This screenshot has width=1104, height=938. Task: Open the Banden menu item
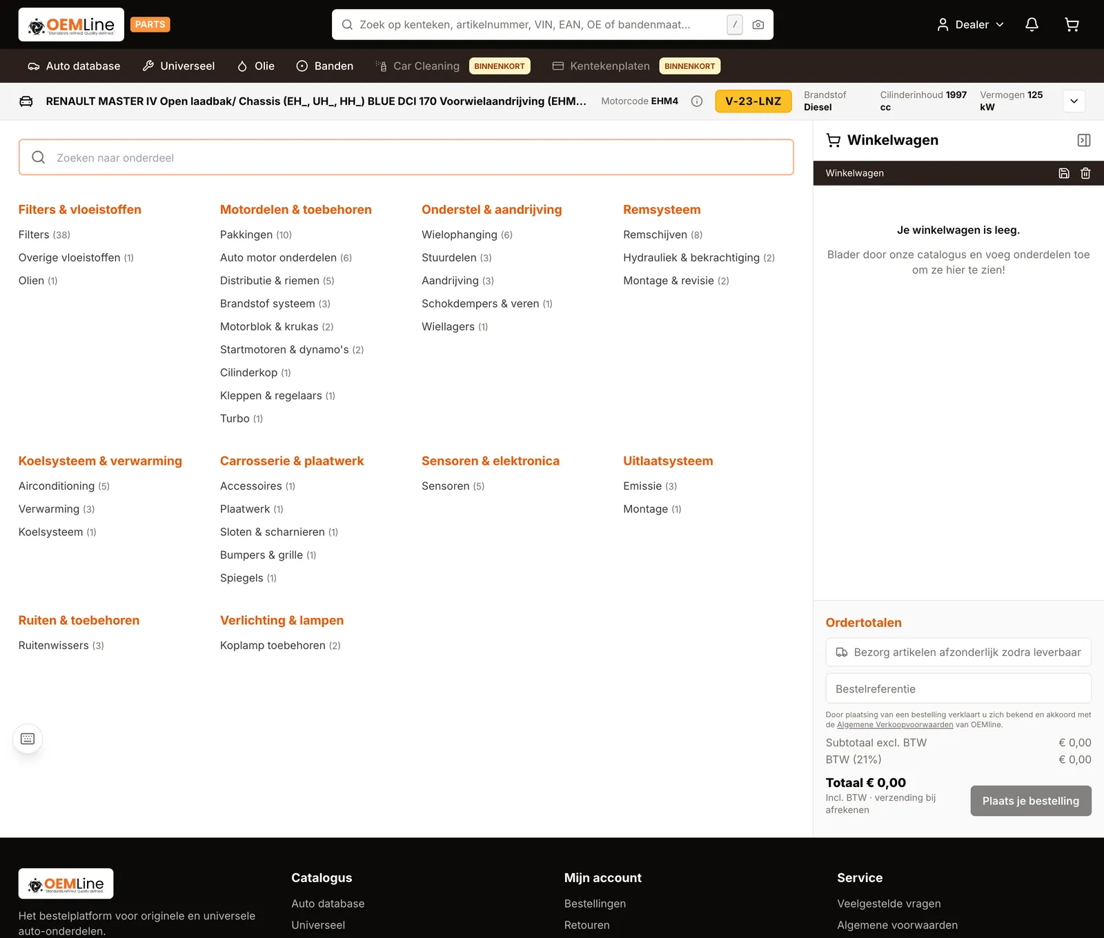click(325, 66)
